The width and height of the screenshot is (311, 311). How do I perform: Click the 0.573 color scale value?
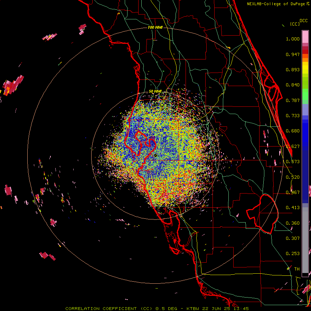pos(293,162)
